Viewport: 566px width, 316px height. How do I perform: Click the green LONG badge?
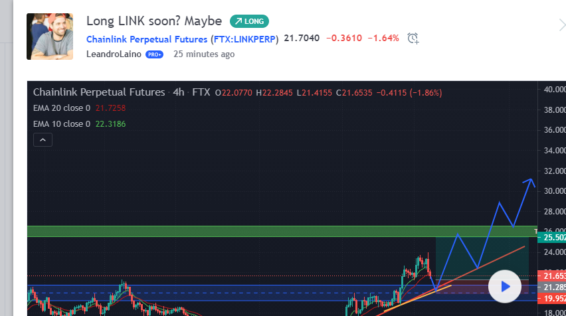(249, 21)
